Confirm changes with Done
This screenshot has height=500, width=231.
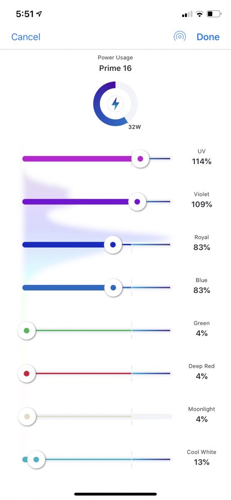pyautogui.click(x=208, y=37)
